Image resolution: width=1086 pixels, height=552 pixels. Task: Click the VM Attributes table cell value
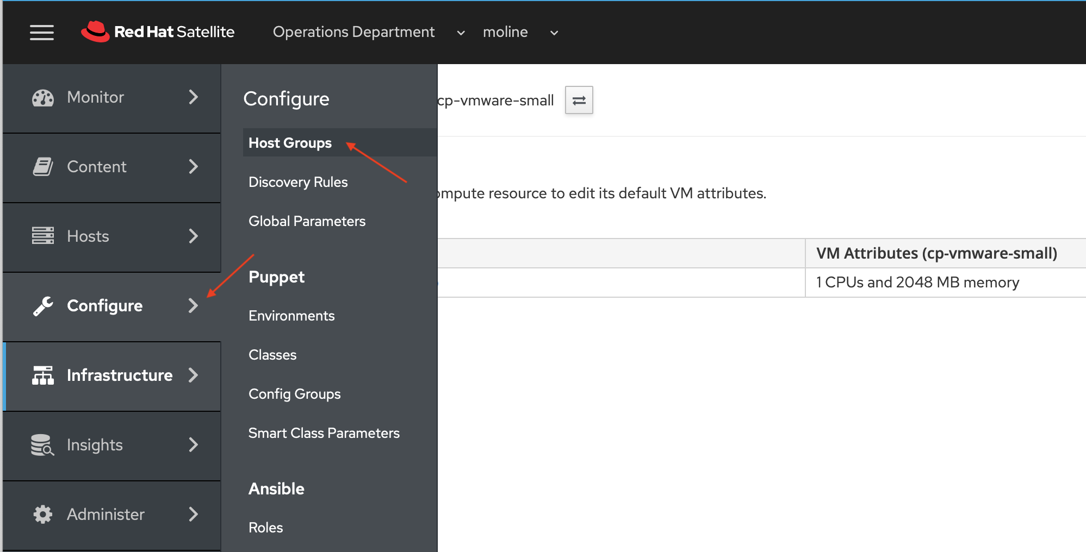[917, 283]
